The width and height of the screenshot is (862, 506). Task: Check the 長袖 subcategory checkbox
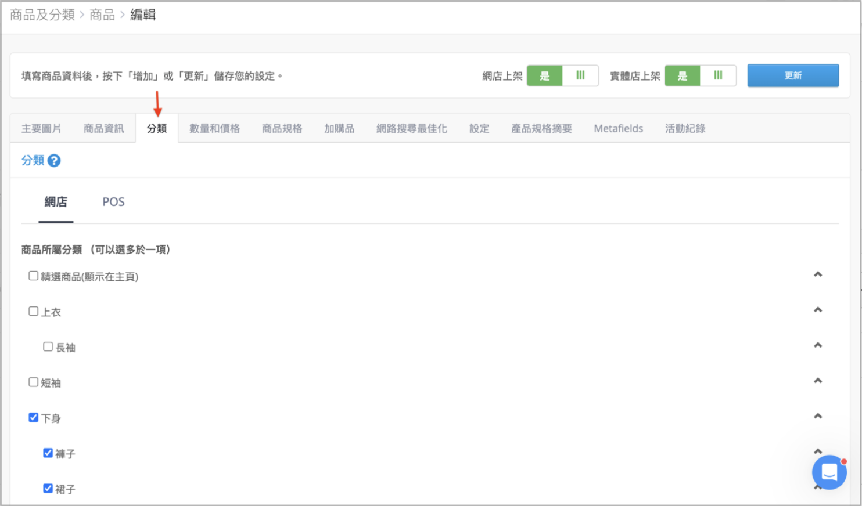coord(48,347)
